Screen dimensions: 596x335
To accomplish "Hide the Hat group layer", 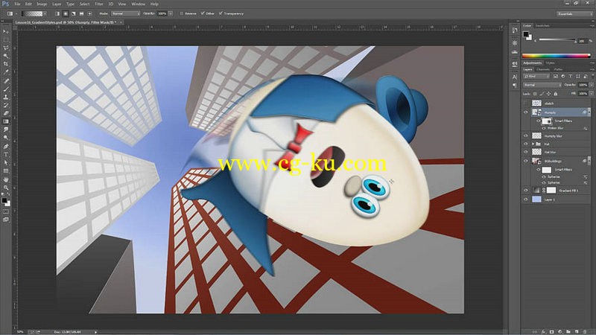I will click(526, 144).
